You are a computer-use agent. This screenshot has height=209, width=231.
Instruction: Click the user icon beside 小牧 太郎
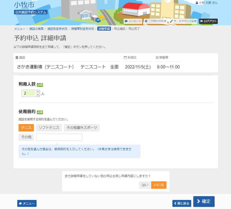197,3
